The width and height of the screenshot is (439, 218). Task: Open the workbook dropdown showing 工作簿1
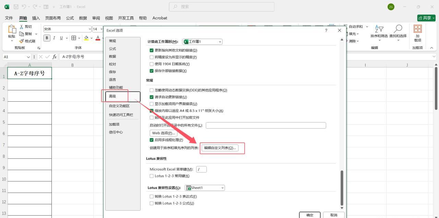[x=202, y=42]
